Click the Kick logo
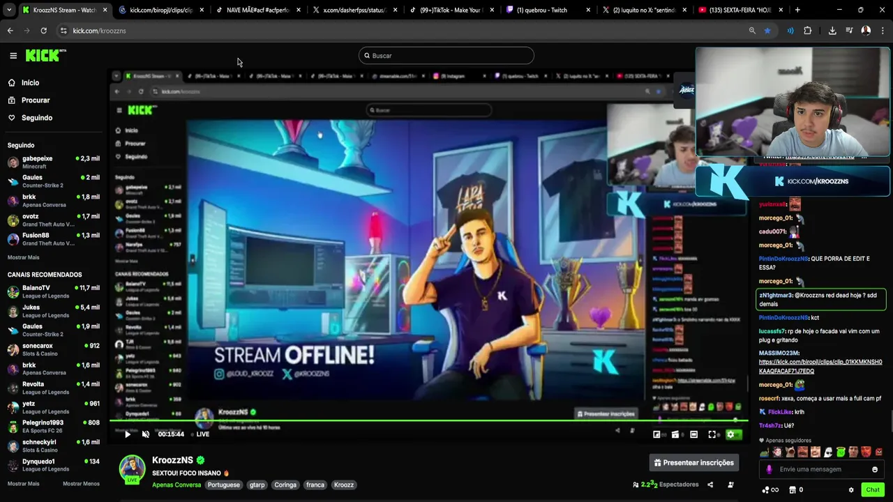This screenshot has width=893, height=502. point(46,56)
